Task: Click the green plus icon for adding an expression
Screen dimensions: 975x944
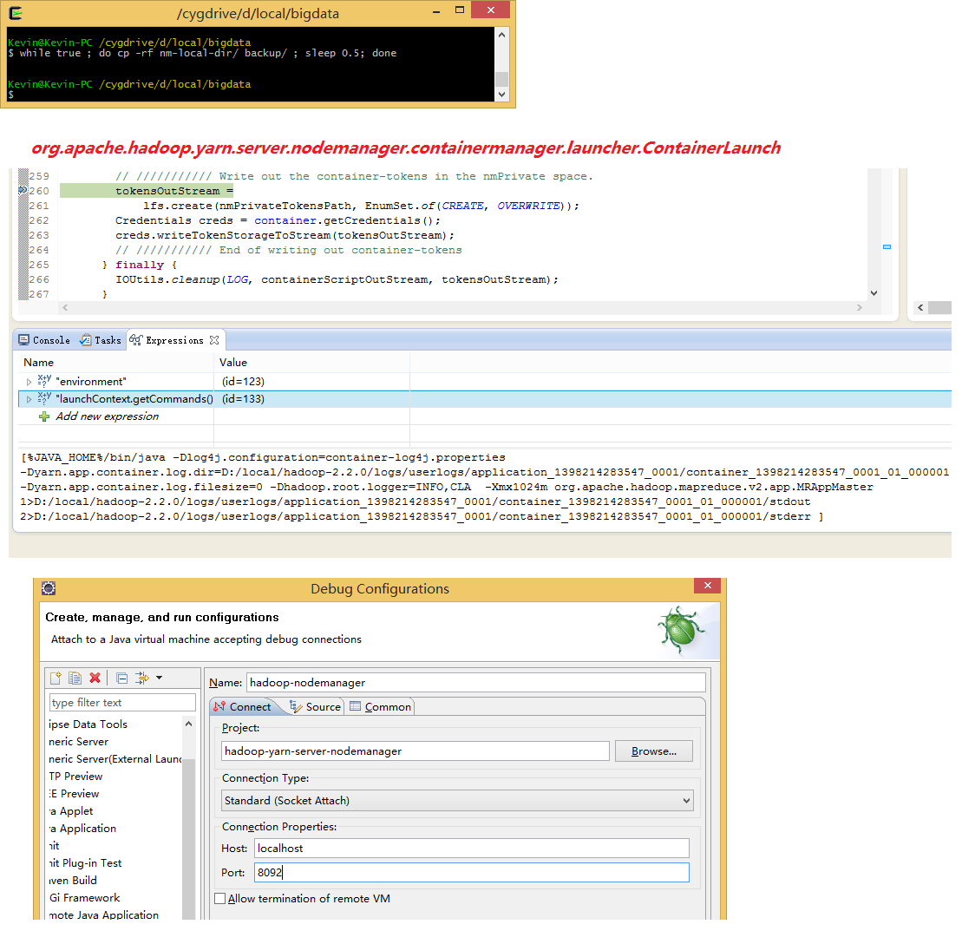Action: tap(44, 416)
